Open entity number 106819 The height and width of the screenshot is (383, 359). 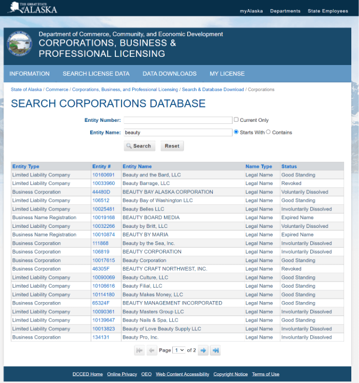tap(101, 251)
